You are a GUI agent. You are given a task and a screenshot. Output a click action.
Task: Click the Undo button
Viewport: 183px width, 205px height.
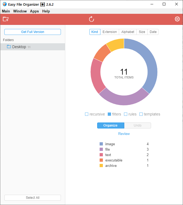pyautogui.click(x=138, y=125)
